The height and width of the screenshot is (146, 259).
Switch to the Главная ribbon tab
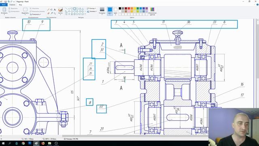click(x=12, y=4)
